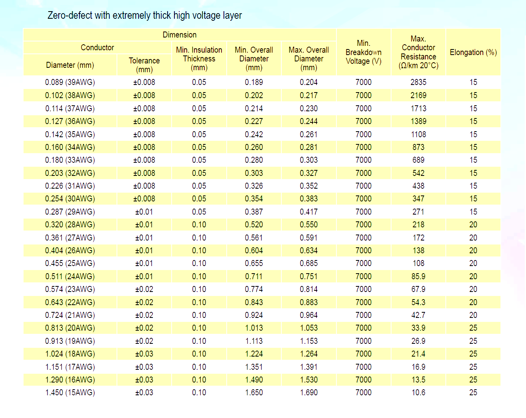Screen dimensions: 526x418
Task: Select the 0.254 (30AWG) row label
Action: pos(70,199)
